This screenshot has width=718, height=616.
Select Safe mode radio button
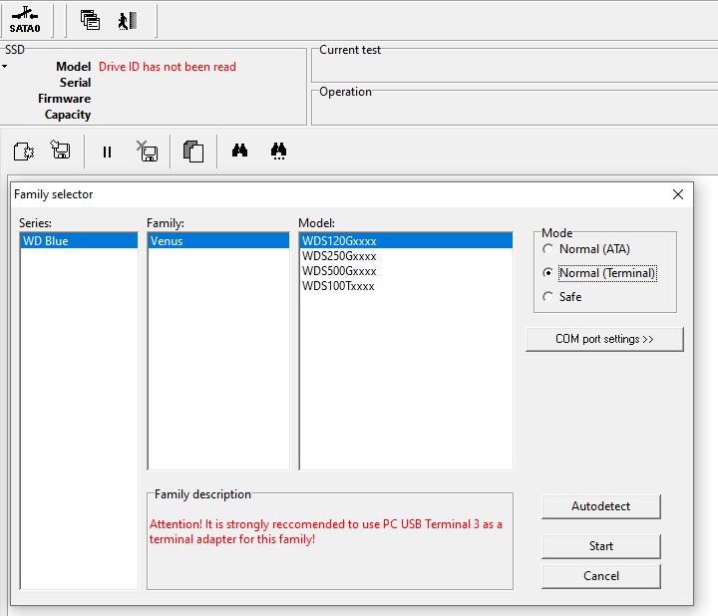point(562,297)
